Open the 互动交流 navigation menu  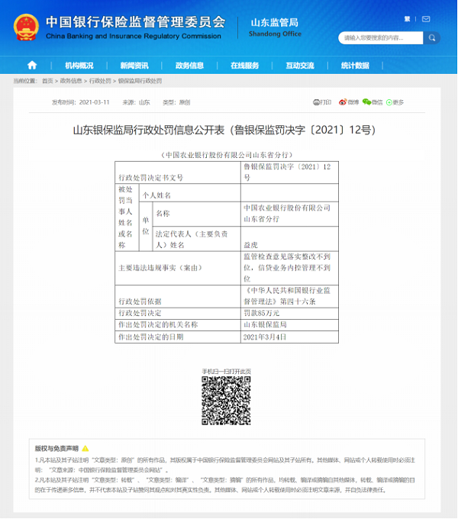coord(300,66)
